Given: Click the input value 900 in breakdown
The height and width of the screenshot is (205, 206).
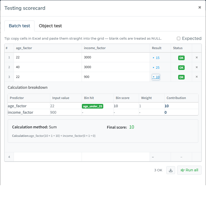Looking at the screenshot, I should point(53,112).
